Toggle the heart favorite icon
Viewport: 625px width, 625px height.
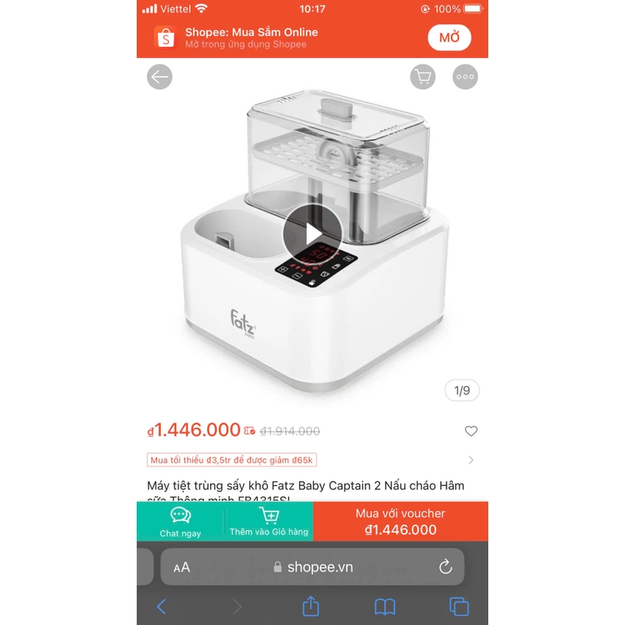coord(471,431)
